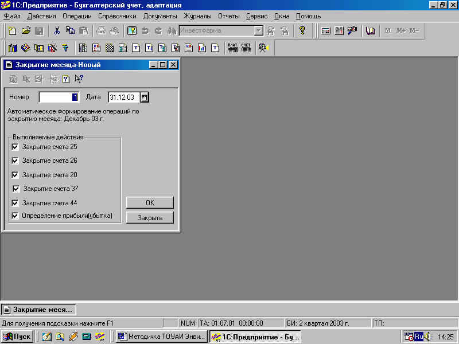
Task: Click the colorful T filter icon
Action: pos(65,48)
